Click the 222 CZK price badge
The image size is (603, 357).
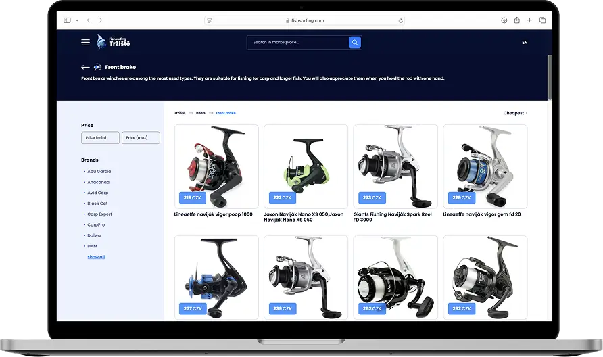(283, 197)
